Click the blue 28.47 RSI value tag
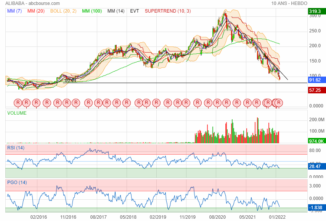 pos(317,167)
